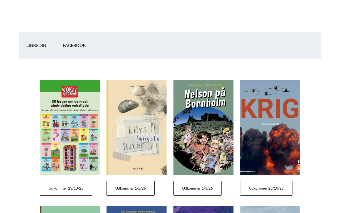
Task: Select the KRIG book cover
Action: [270, 128]
